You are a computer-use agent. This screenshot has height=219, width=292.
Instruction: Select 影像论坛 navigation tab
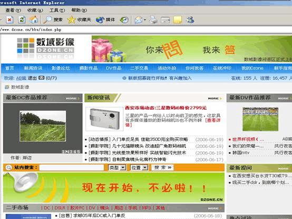(x=61, y=68)
